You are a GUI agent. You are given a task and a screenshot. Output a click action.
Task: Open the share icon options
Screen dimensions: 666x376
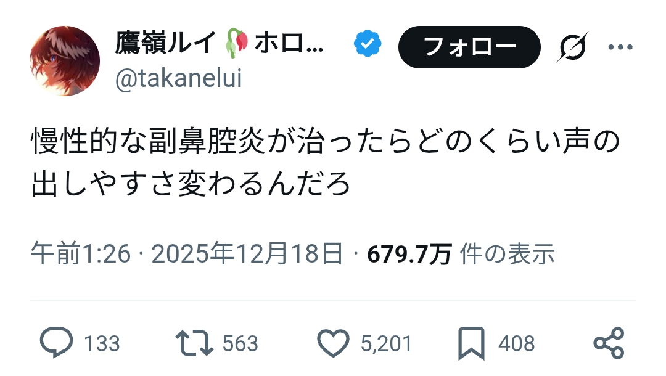pyautogui.click(x=609, y=343)
